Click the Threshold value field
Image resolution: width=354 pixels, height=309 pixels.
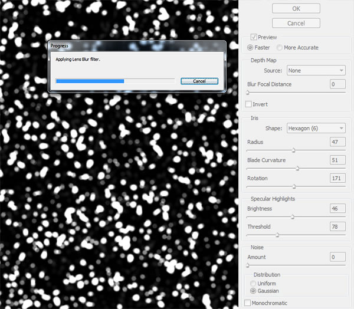tap(337, 226)
